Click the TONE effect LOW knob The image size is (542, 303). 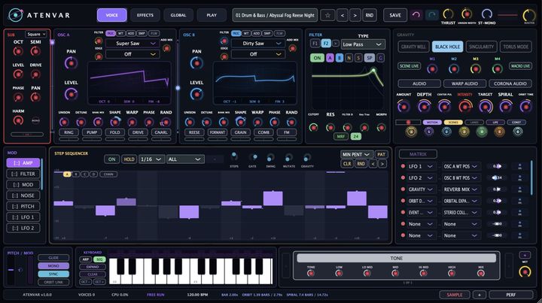[x=339, y=274]
